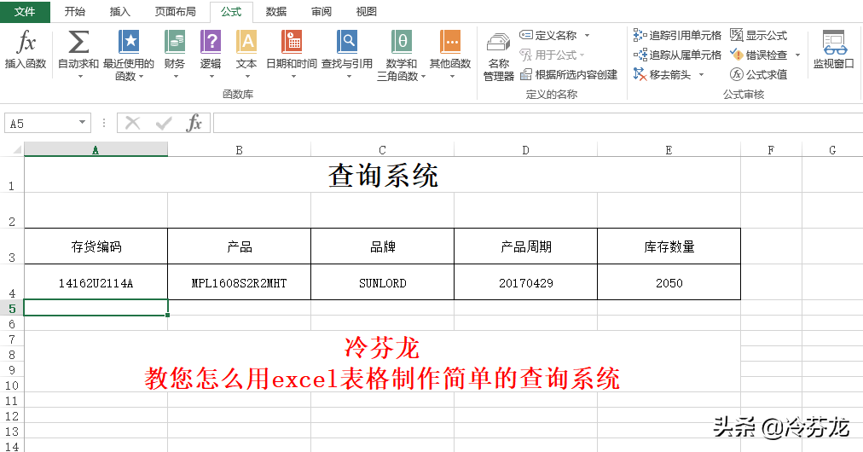Viewport: 863px width, 452px height.
Task: Open the File (文件) tab
Action: pyautogui.click(x=25, y=12)
